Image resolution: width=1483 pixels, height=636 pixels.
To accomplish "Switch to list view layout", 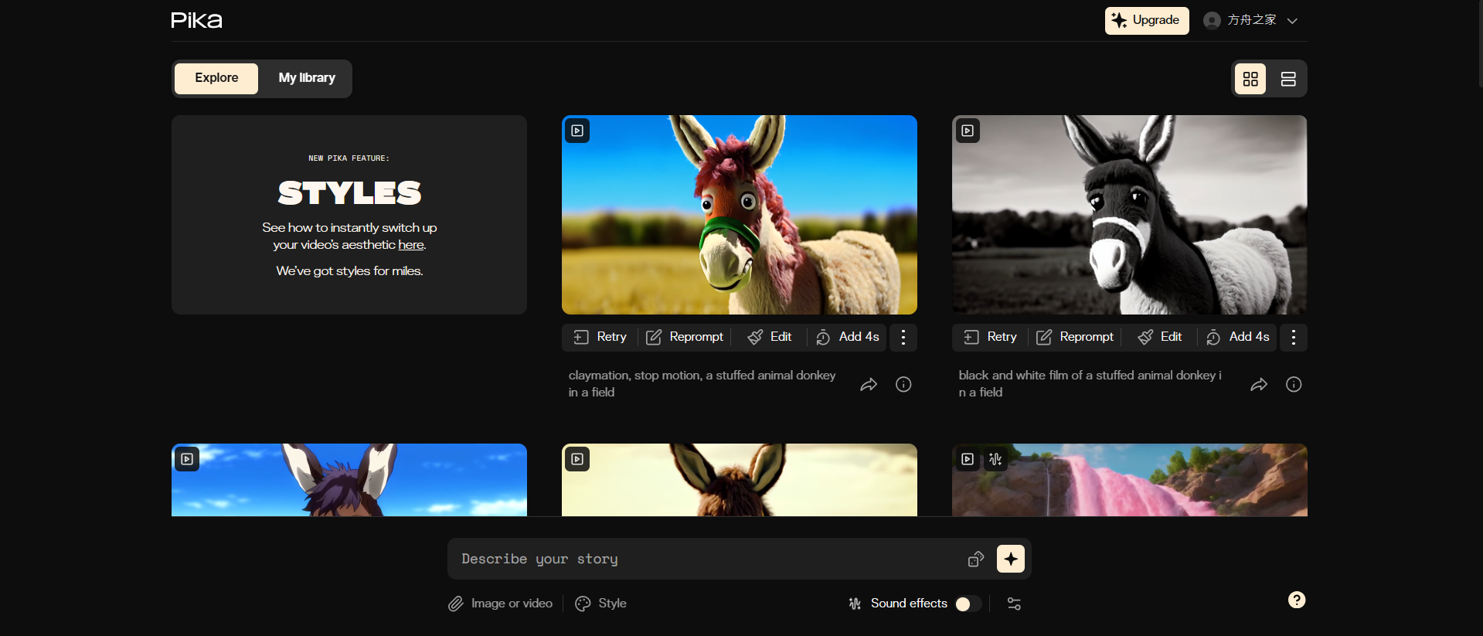I will pos(1287,79).
